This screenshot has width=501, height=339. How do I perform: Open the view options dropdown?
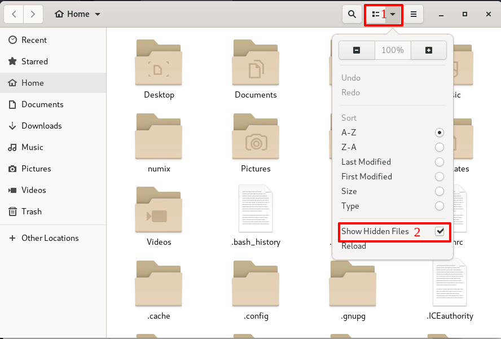pyautogui.click(x=383, y=14)
